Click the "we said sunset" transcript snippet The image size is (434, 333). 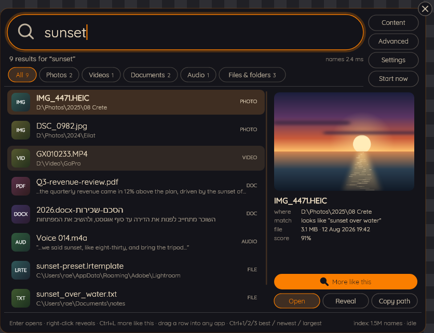coord(113,247)
